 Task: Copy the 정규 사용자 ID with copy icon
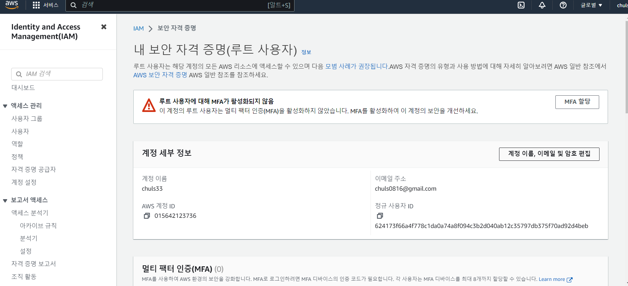(x=380, y=216)
